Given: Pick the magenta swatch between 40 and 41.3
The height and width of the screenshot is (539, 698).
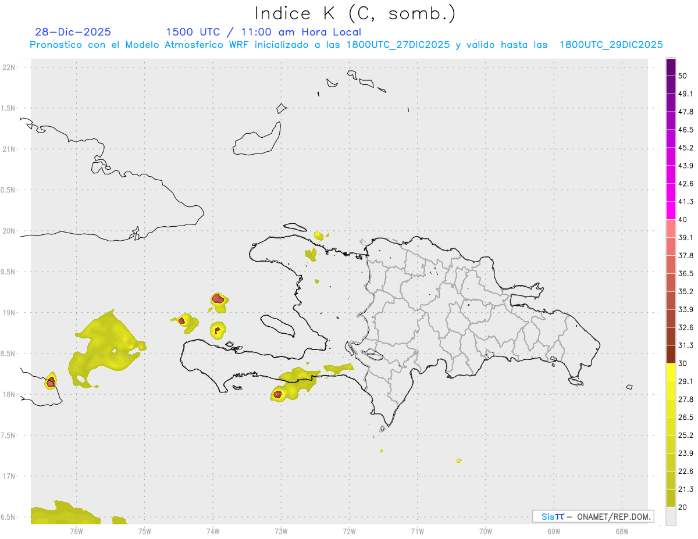Looking at the screenshot, I should tap(671, 210).
